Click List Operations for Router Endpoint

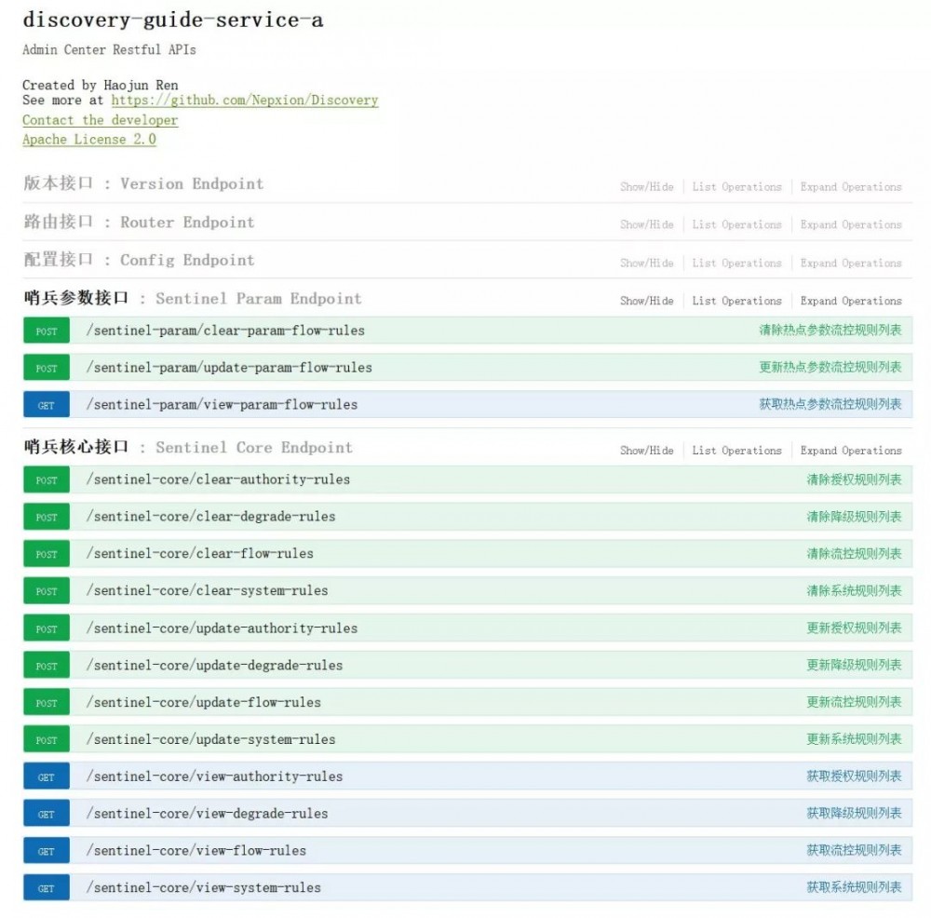point(736,224)
